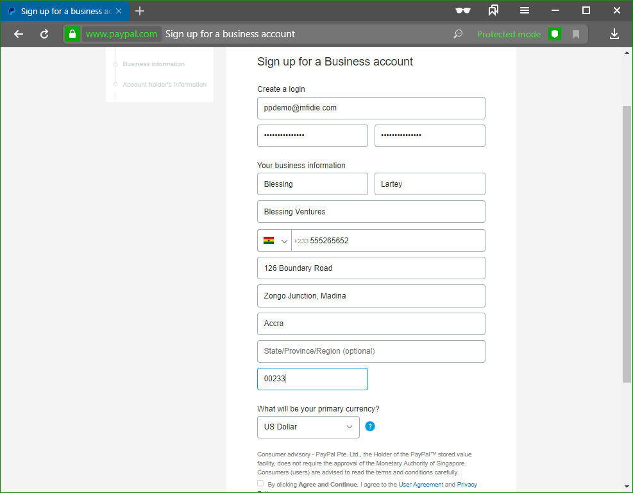Screen dimensions: 633x493
Task: Open the incognito glasses icon
Action: (462, 10)
